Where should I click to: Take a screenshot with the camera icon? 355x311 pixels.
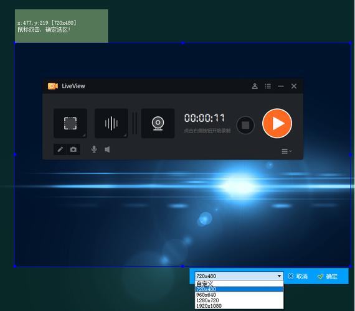coord(73,149)
